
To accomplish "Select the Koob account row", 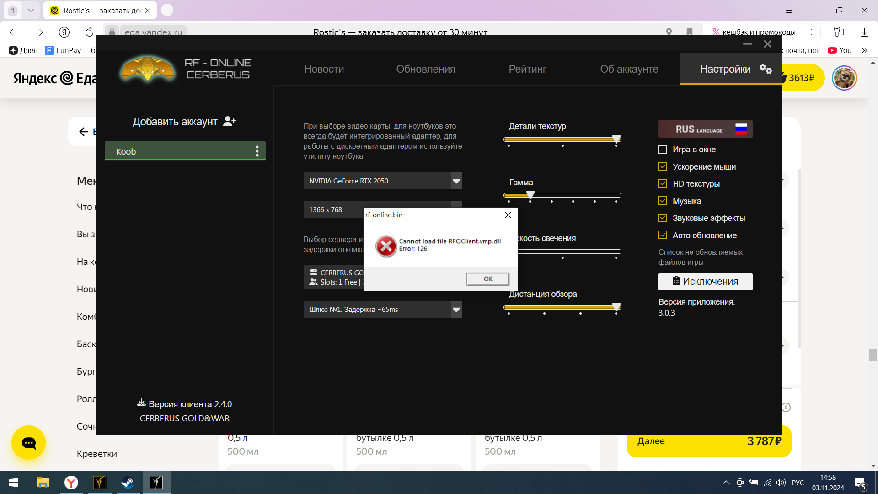I will tap(185, 151).
